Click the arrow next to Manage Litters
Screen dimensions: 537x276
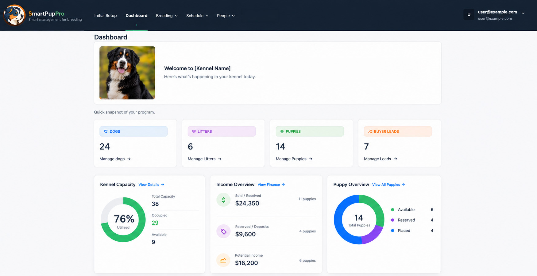[220, 159]
